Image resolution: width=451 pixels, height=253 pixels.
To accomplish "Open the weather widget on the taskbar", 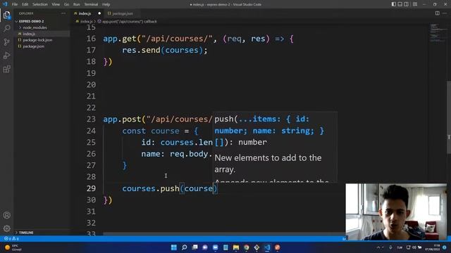I will (13, 247).
